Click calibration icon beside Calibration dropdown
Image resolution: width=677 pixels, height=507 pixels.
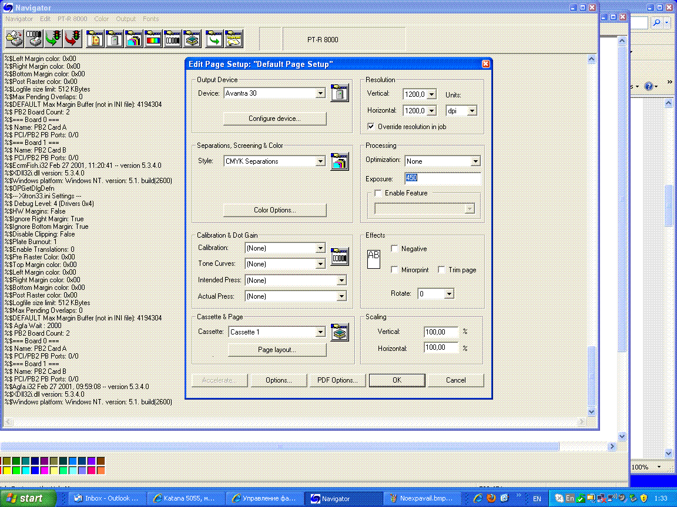click(339, 256)
